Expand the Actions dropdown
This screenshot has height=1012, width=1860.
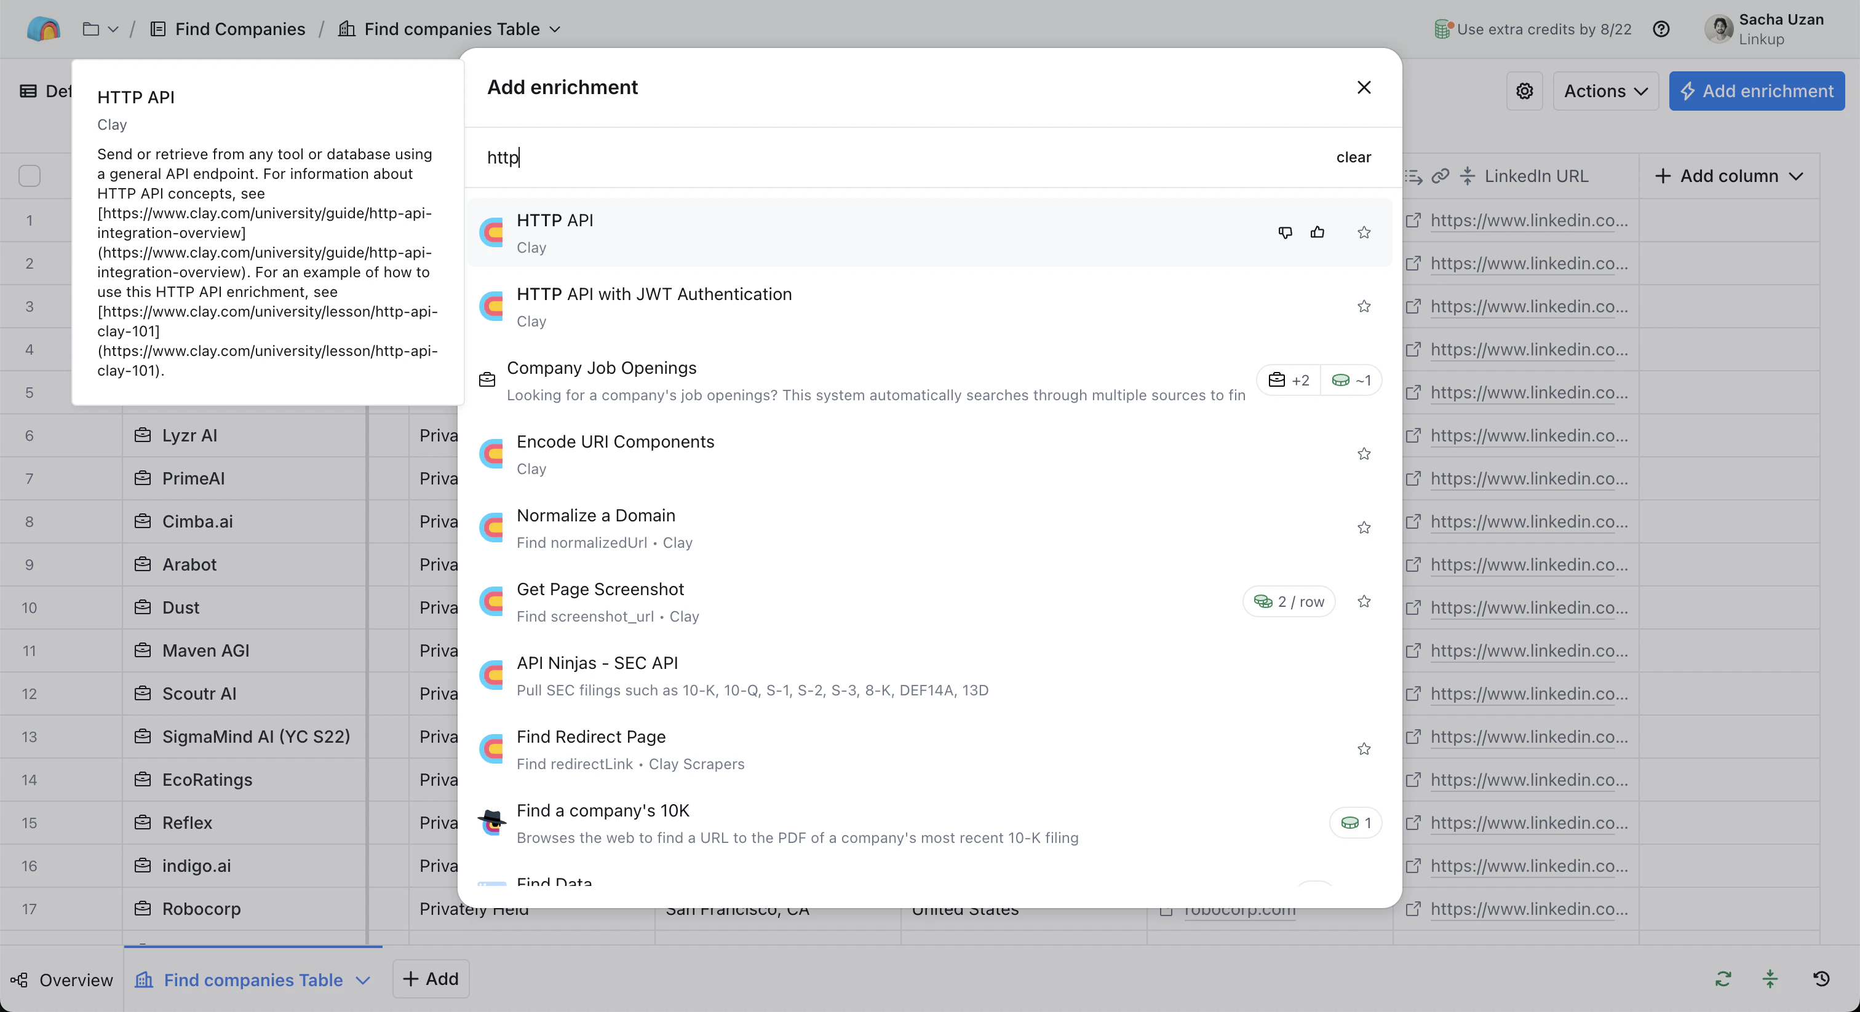coord(1605,91)
